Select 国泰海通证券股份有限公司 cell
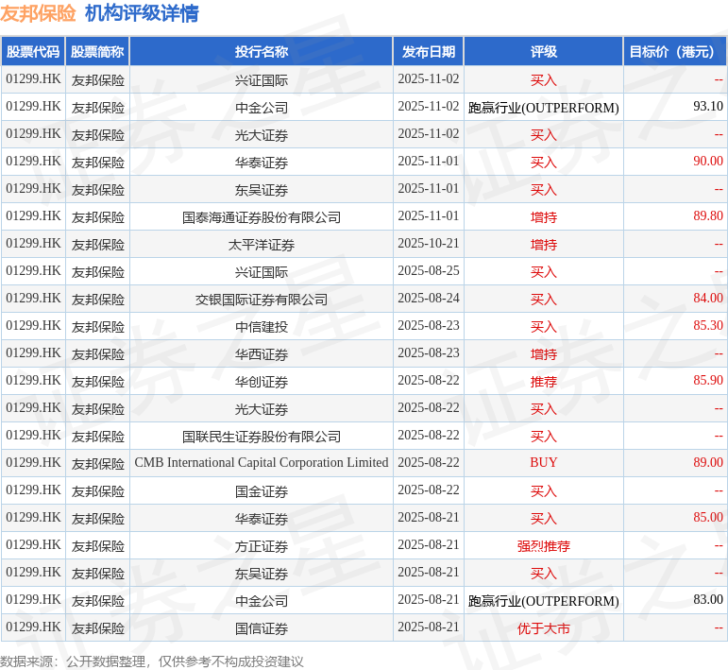Image resolution: width=728 pixels, height=670 pixels. pos(262,217)
